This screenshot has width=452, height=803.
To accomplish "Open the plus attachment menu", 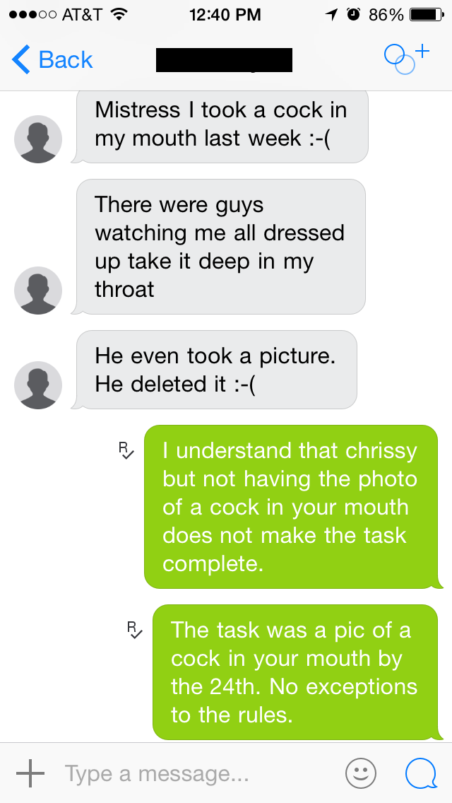I will coord(30,773).
